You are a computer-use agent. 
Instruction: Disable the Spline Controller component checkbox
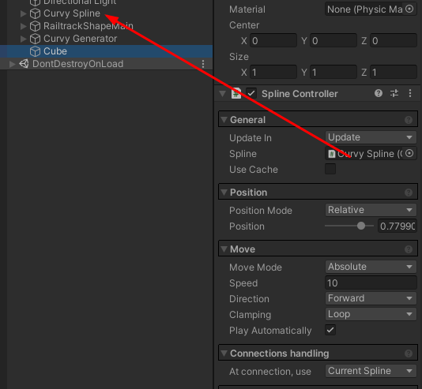pyautogui.click(x=251, y=93)
